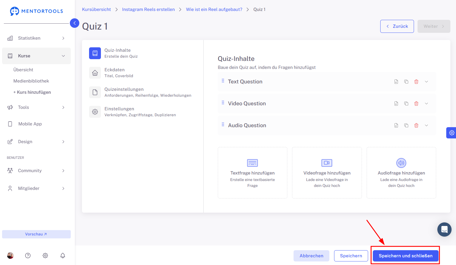The image size is (456, 265).
Task: Add a video question via Videofrage hinzufügen
Action: pos(327,173)
